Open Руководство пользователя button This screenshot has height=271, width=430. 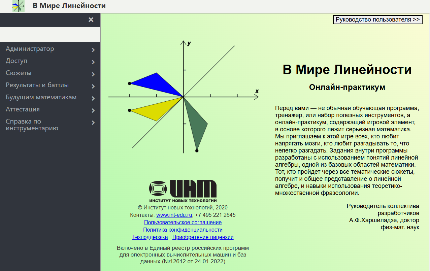pyautogui.click(x=377, y=20)
